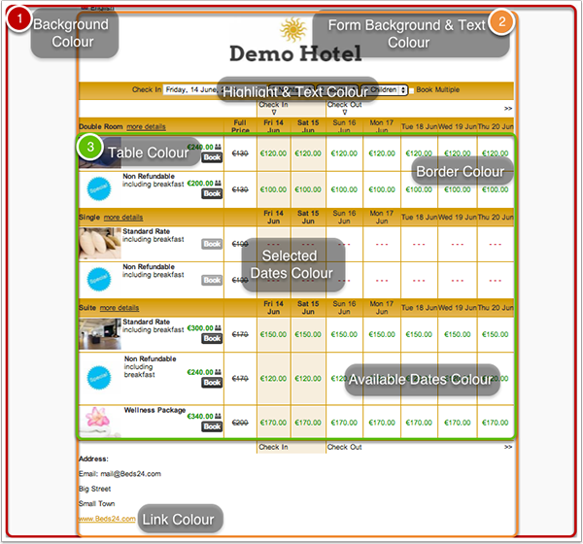This screenshot has height=544, width=583.
Task: Select Thu 20 Jun in Suite header
Action: tap(496, 308)
